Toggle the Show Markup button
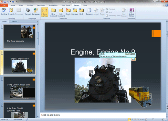 coord(45,12)
